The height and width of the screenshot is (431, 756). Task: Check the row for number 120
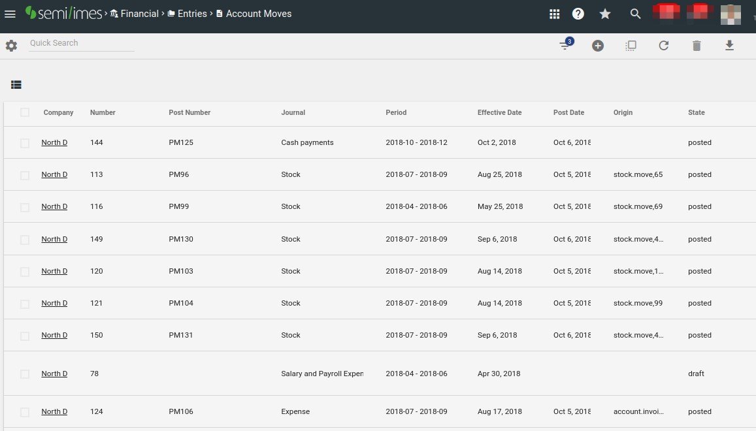click(25, 272)
